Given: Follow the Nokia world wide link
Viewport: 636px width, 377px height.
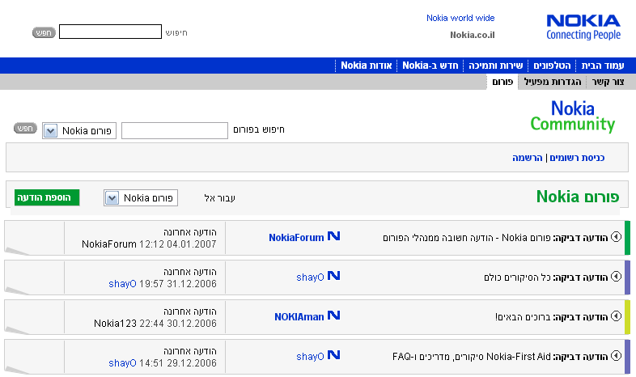Looking at the screenshot, I should coord(460,18).
